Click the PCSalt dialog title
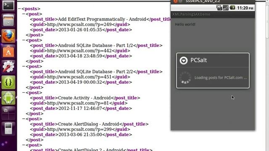Screen dimensions: 269x151 [x=199, y=60]
